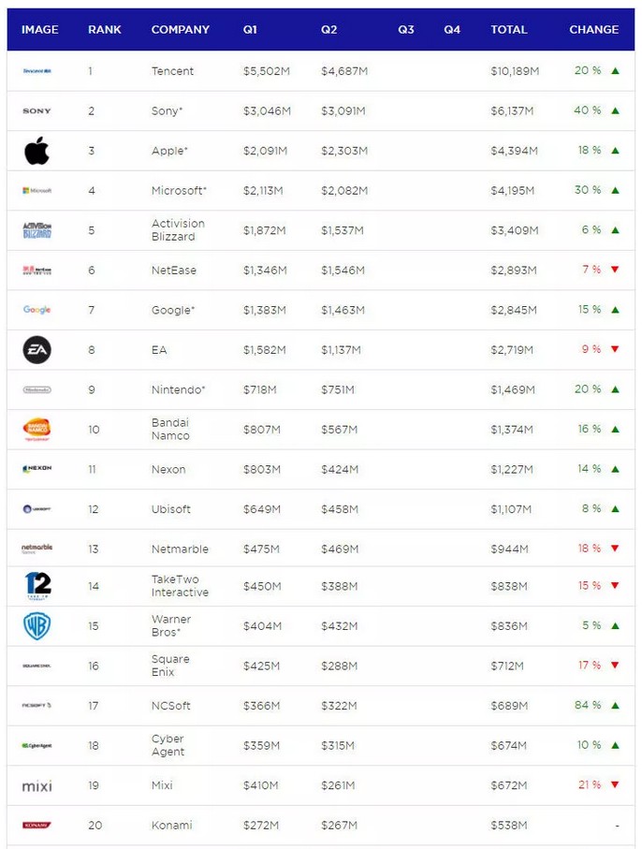
Task: Click the Q1 column header
Action: (250, 30)
